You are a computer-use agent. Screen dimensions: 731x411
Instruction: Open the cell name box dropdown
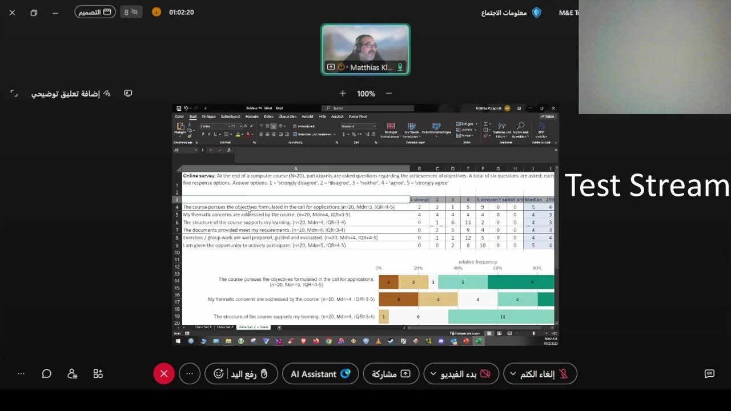[x=195, y=150]
